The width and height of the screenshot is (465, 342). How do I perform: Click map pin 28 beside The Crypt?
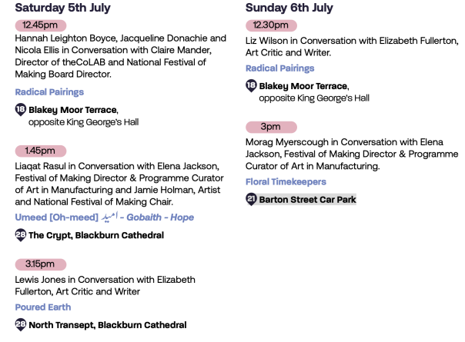coord(21,235)
